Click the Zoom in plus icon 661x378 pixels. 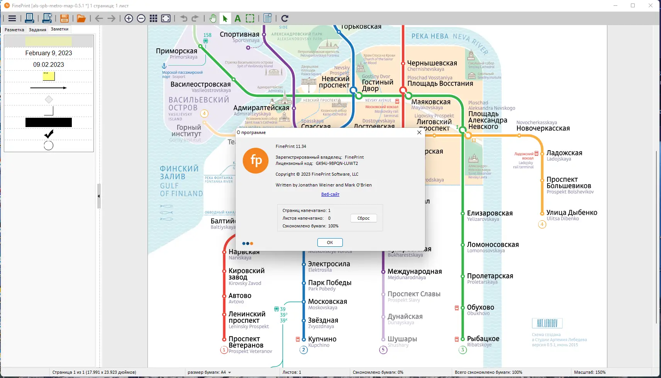point(129,18)
